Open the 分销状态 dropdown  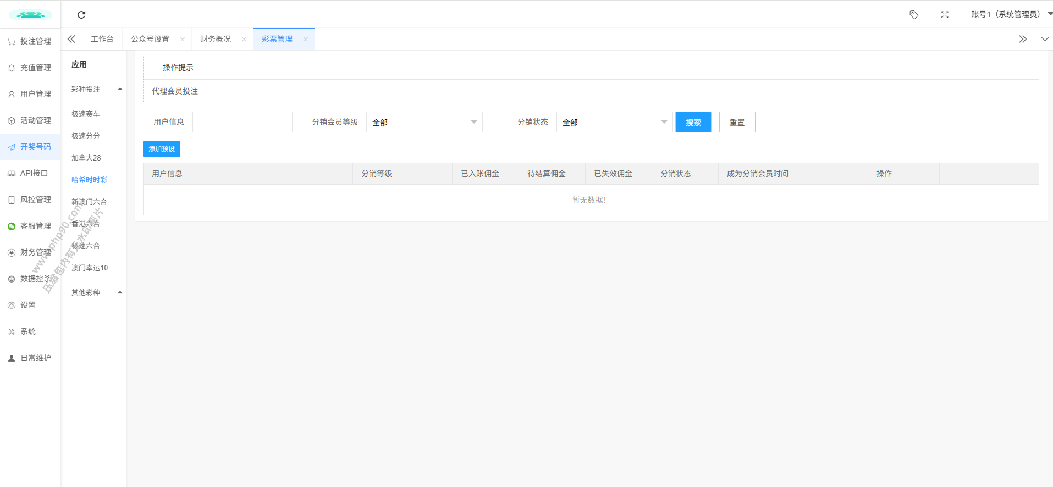[x=614, y=122]
